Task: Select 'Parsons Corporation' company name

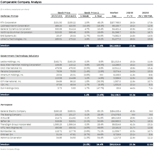Action: [10, 71]
